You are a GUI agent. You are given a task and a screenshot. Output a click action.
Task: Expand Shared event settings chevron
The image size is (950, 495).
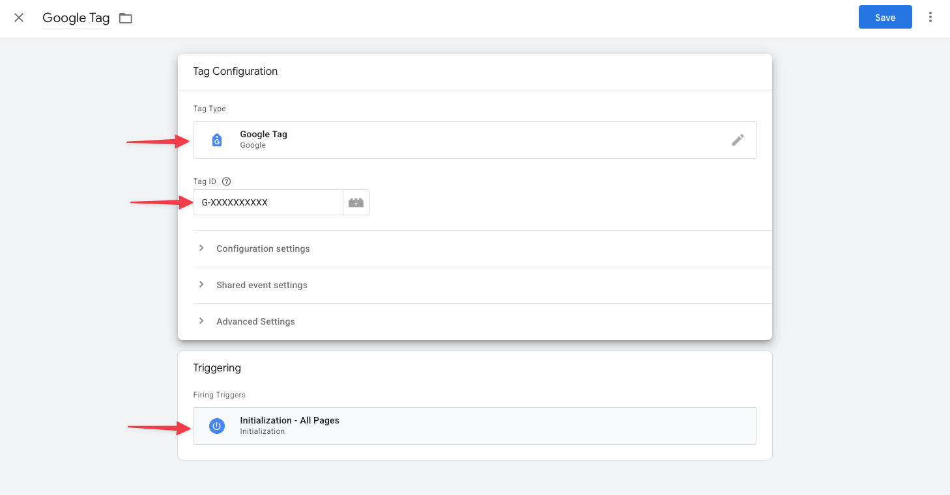point(201,285)
